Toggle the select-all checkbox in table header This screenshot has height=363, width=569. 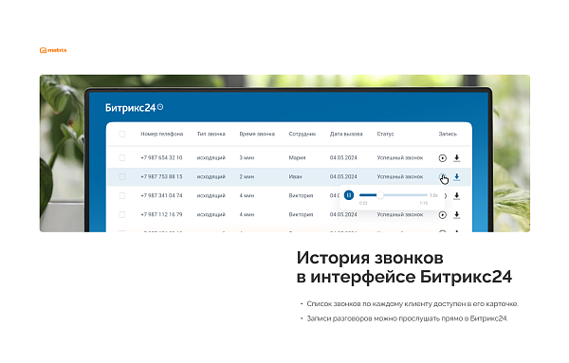[122, 135]
